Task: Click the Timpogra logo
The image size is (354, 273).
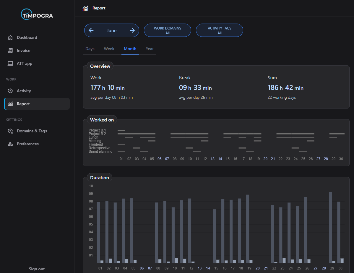Action: (x=37, y=14)
